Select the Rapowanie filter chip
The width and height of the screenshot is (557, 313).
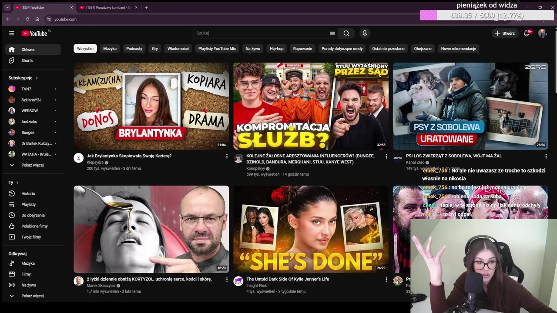(302, 49)
